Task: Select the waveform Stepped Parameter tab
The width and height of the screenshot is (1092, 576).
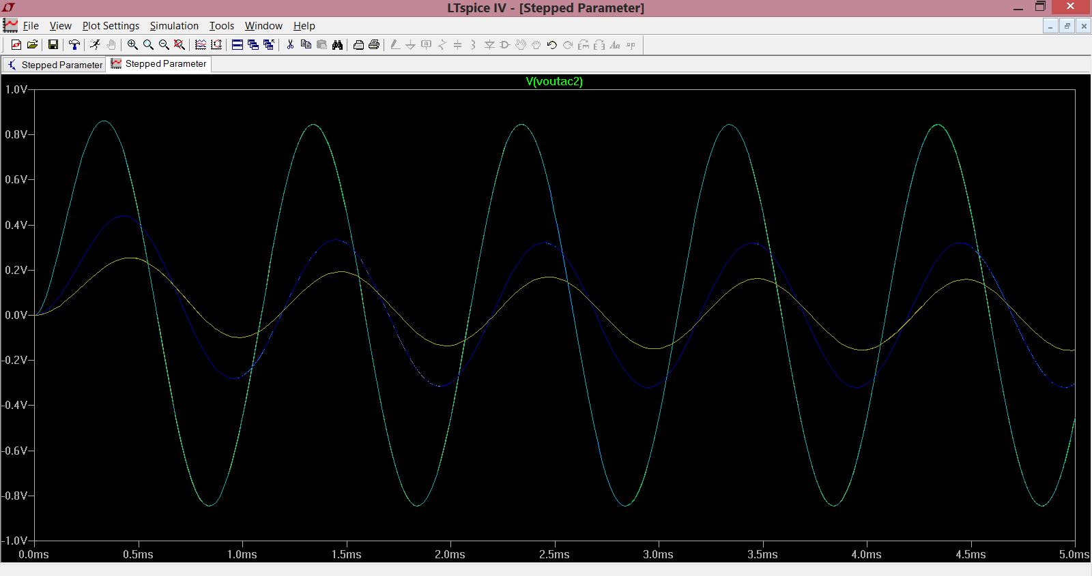Action: [x=159, y=64]
